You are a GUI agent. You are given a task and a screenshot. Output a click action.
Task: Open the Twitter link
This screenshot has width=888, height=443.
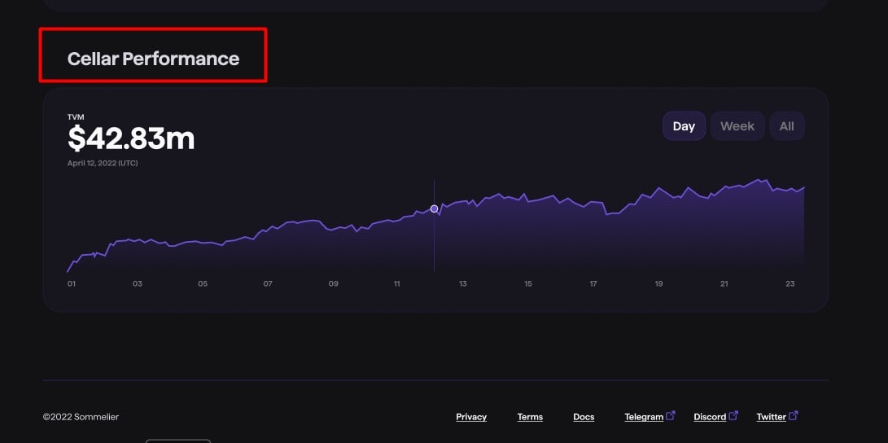click(772, 417)
